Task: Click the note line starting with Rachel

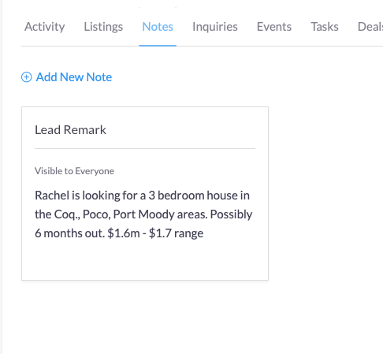Action: point(142,196)
